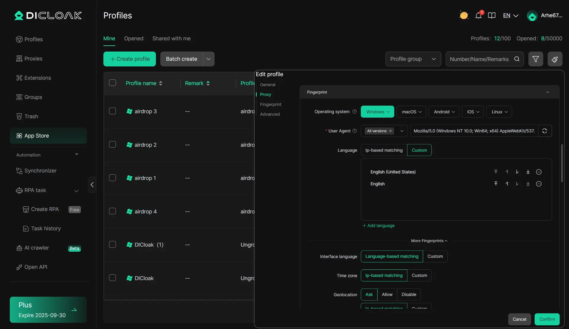This screenshot has width=569, height=329.
Task: Tick the select-all profiles checkbox
Action: tap(112, 83)
